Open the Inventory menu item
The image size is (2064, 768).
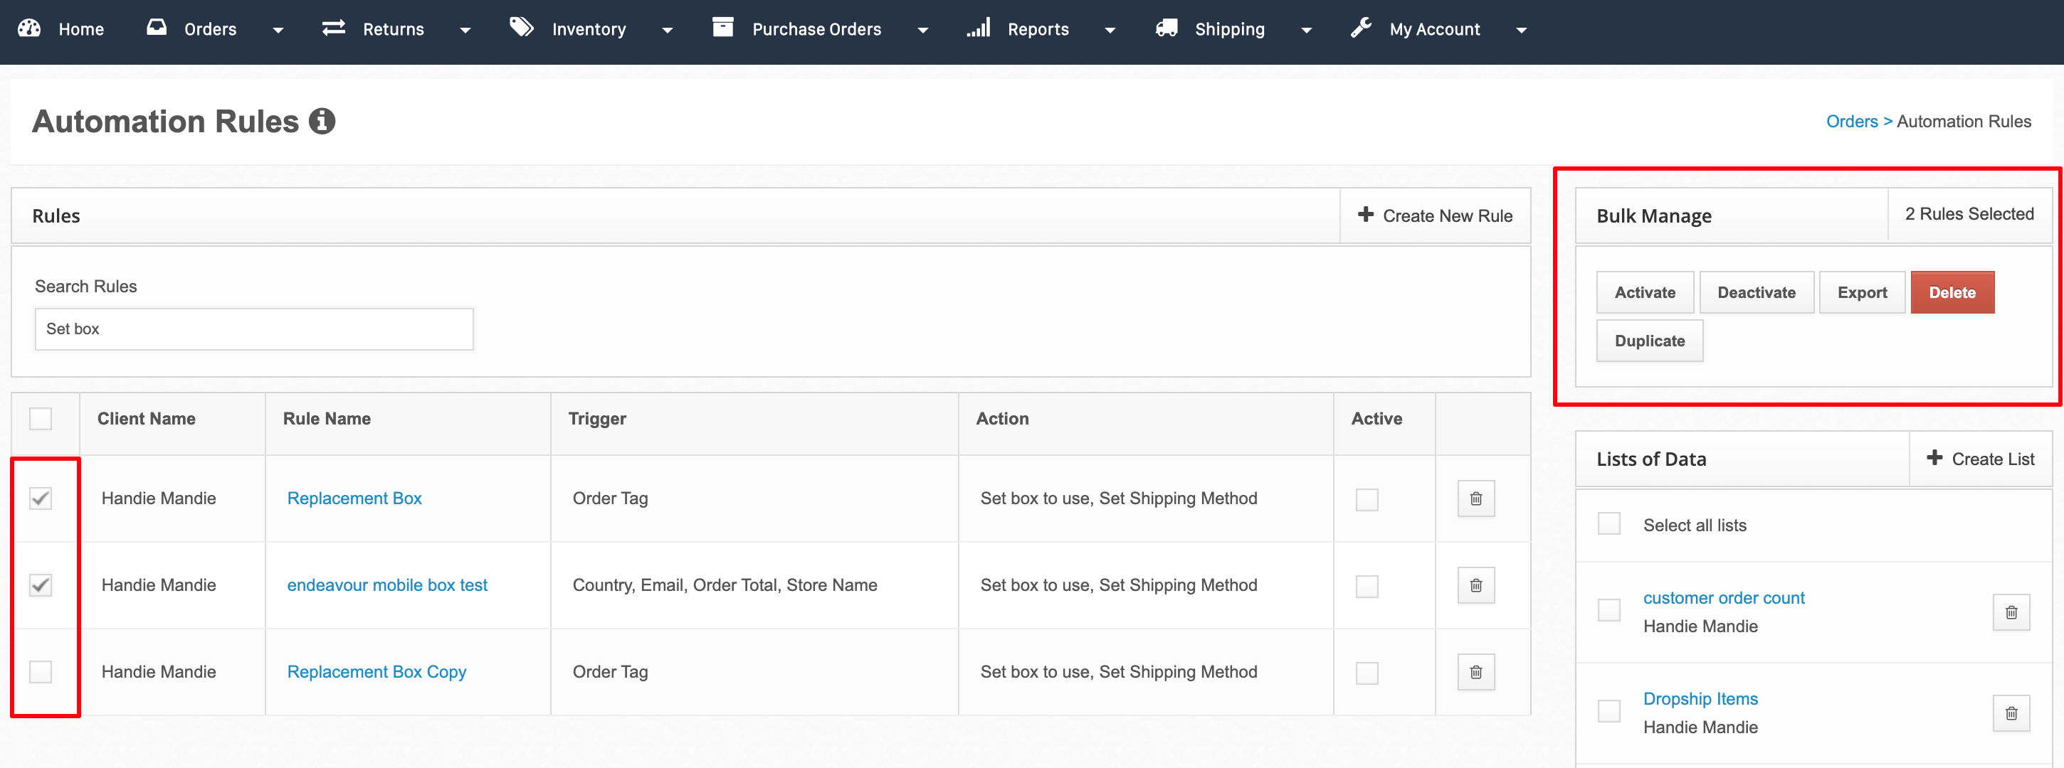point(589,29)
